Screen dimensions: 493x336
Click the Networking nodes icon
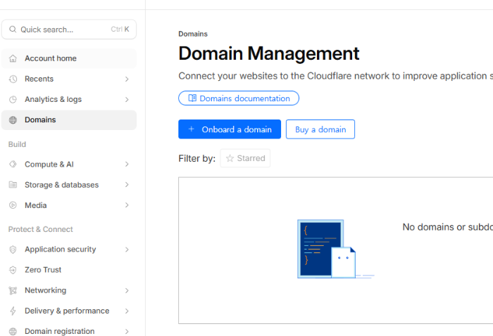pos(13,290)
